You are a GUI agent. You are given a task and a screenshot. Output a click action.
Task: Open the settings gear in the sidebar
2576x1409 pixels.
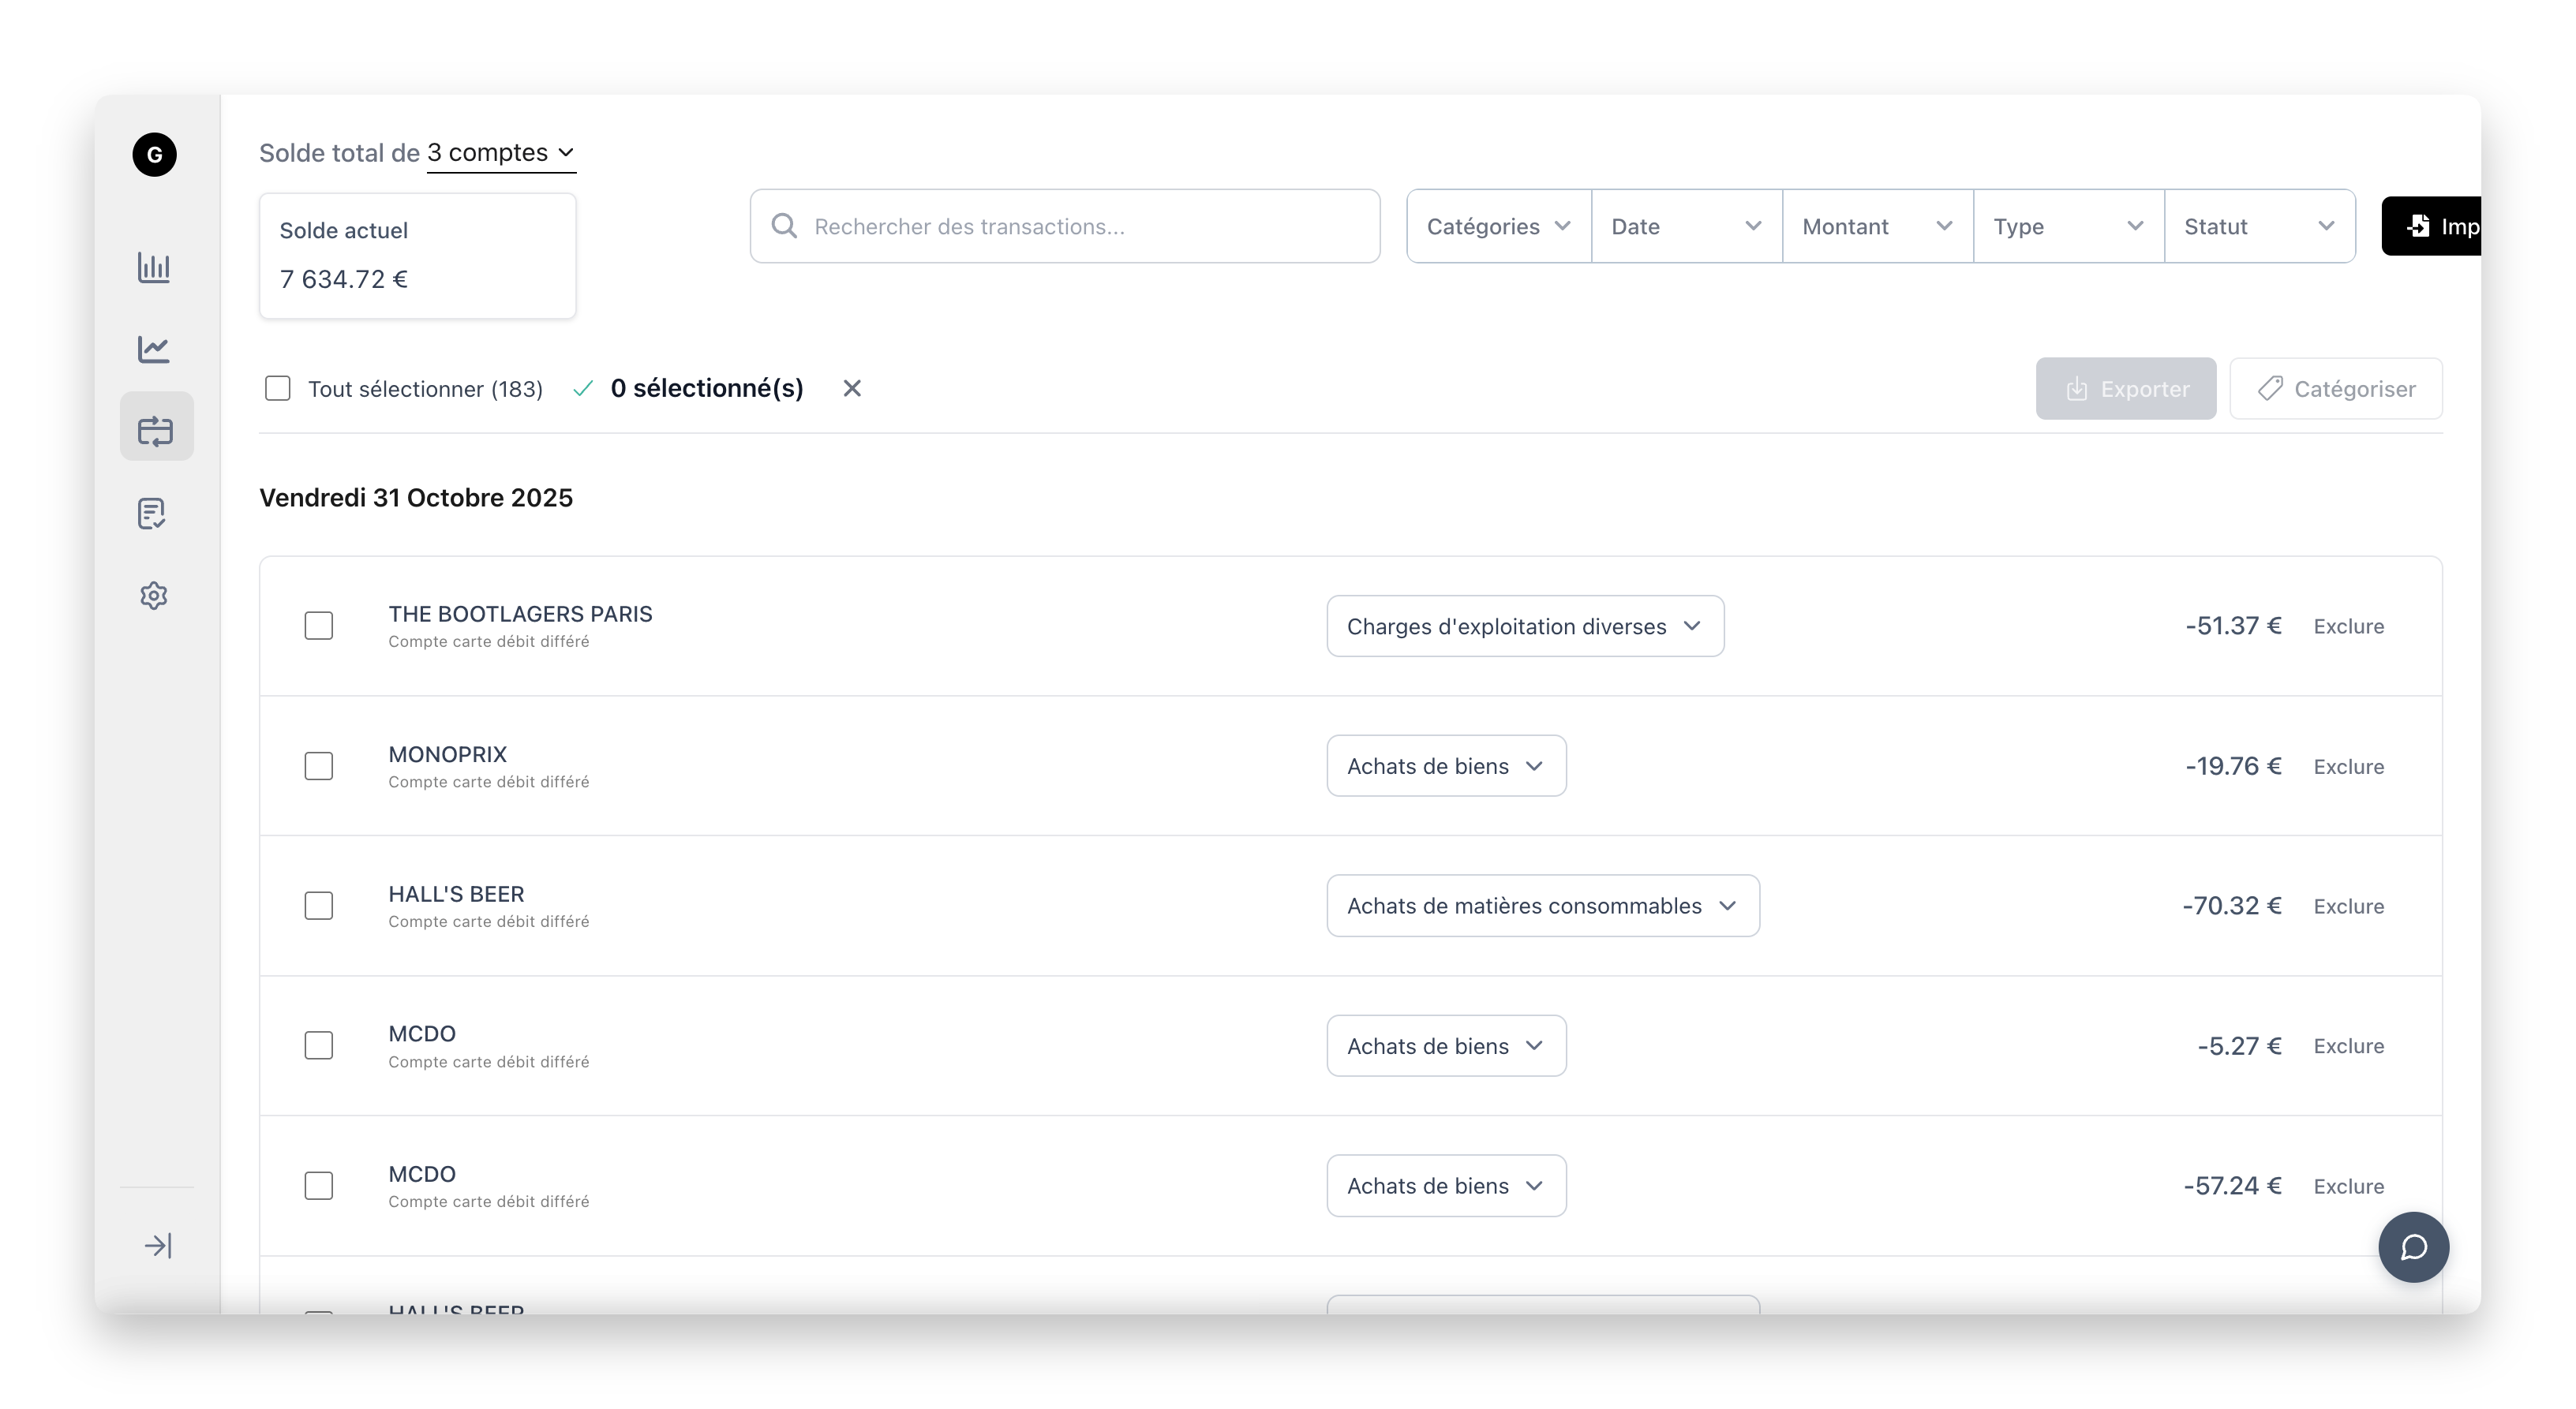coord(155,596)
